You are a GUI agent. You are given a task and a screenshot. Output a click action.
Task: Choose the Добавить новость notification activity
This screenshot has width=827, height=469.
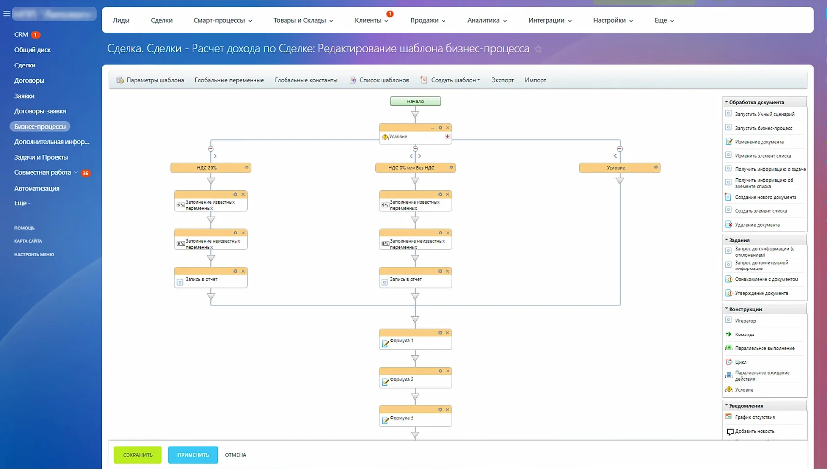[x=755, y=431]
